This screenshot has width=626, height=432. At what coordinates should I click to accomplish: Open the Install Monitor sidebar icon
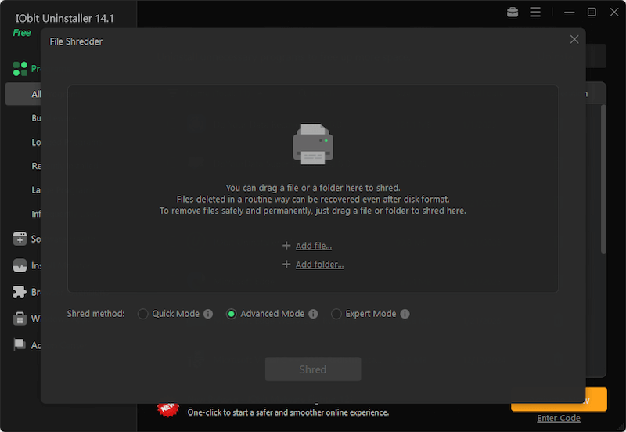tap(20, 265)
